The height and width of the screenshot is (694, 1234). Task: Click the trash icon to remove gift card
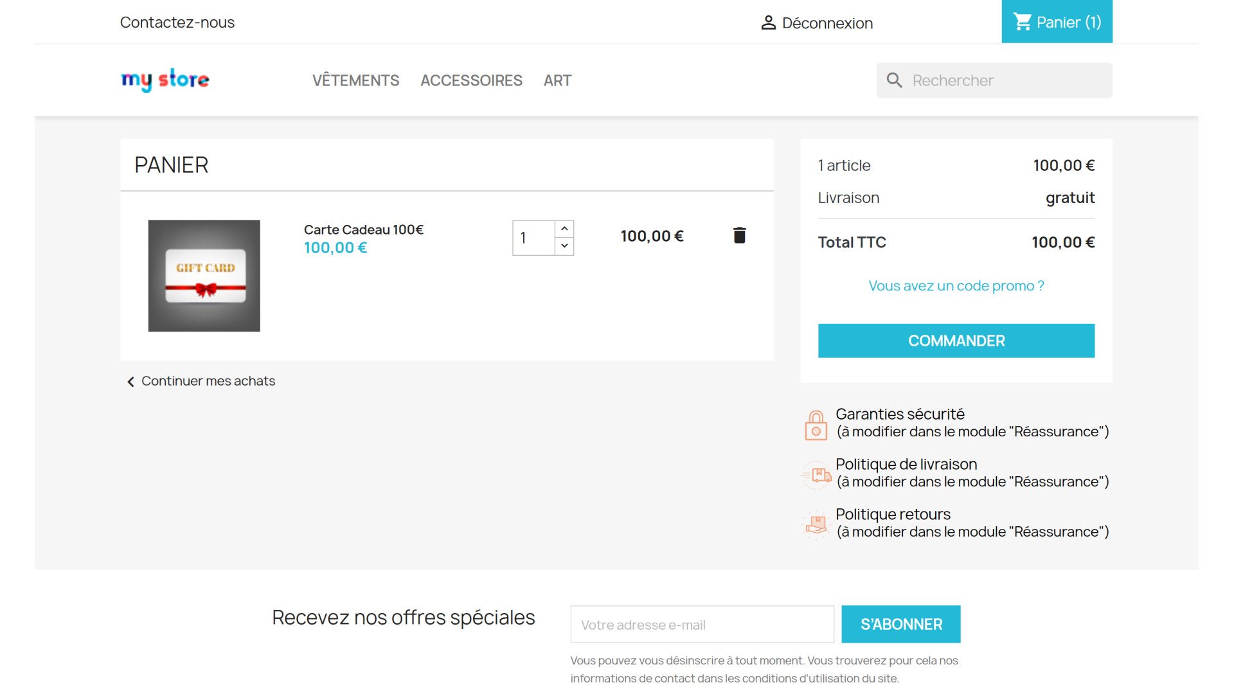[739, 236]
